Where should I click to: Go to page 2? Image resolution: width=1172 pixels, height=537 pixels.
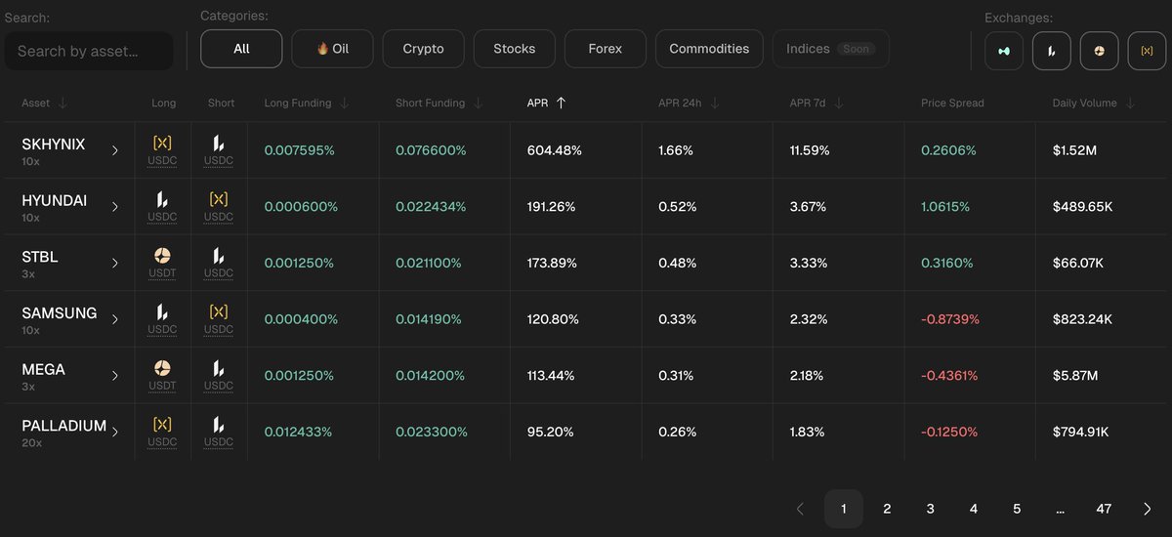[x=887, y=509]
